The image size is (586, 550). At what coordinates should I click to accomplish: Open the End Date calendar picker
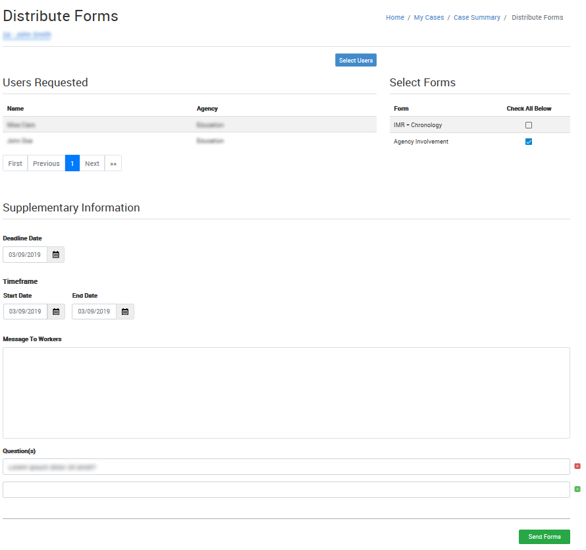click(x=125, y=312)
